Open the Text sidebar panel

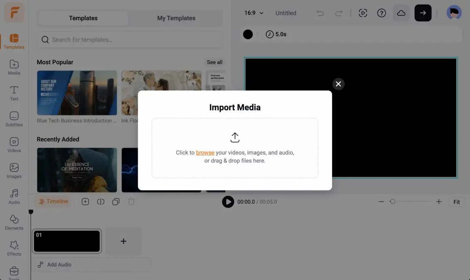pos(14,93)
